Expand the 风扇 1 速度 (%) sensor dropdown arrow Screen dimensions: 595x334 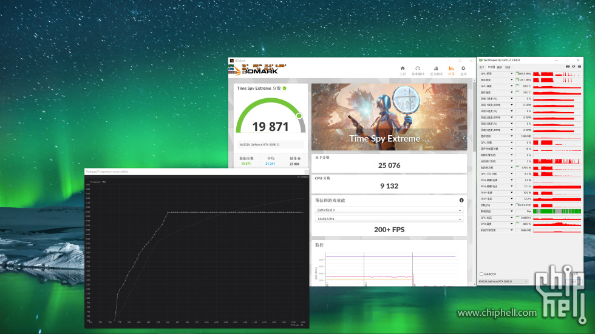(511, 98)
